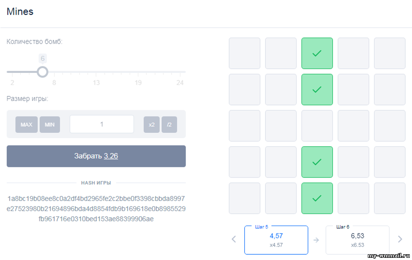Click the game hash text
This screenshot has height=260, width=412.
click(x=96, y=208)
